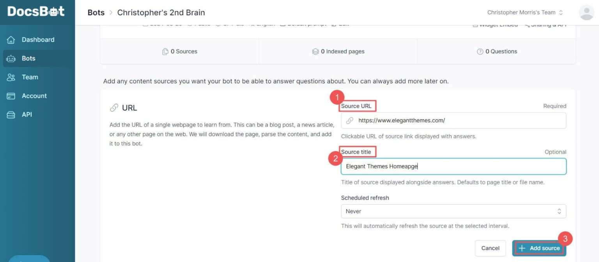Expand Christopher Morris's Team switcher
This screenshot has width=599, height=262.
525,12
